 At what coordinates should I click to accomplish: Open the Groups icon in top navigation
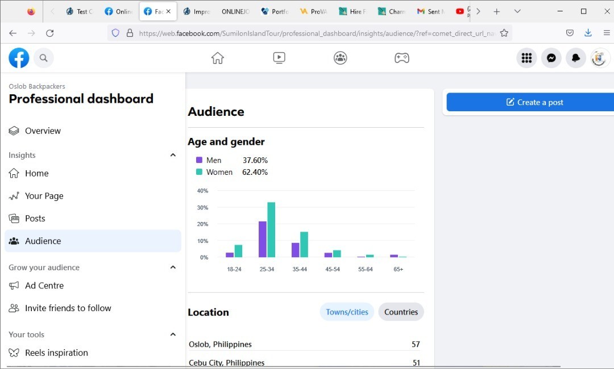(341, 58)
